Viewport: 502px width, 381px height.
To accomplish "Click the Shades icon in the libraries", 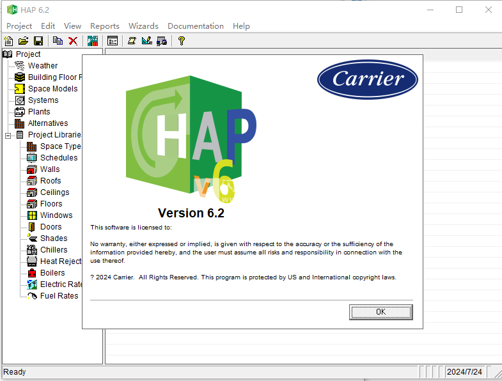I will 32,238.
